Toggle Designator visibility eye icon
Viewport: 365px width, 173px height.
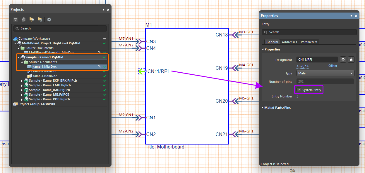[343, 60]
